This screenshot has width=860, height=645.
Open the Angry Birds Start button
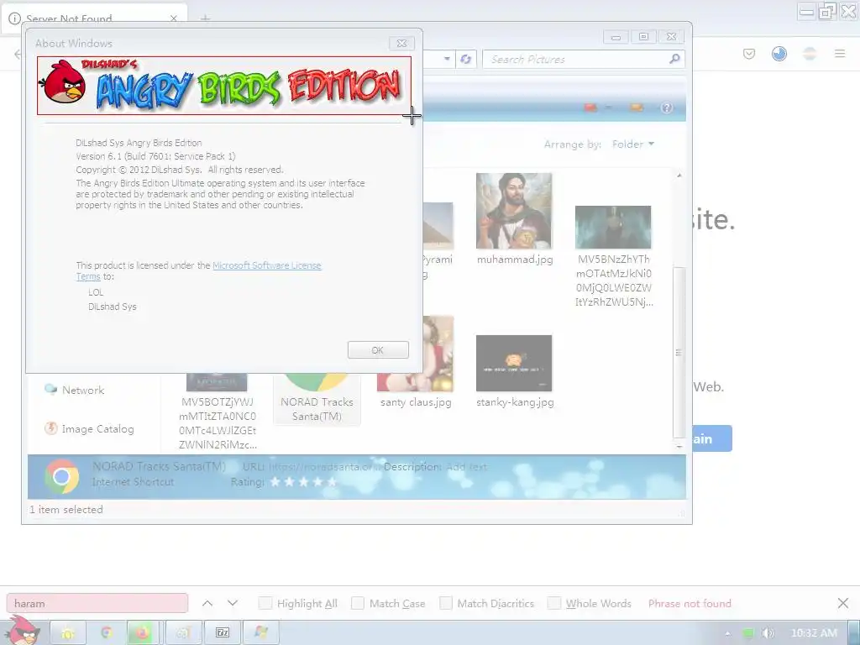tap(23, 631)
